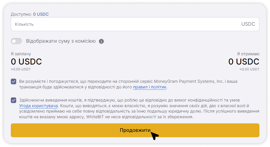Image resolution: width=270 pixels, height=147 pixels.
Task: Click the ≈0.00 USDT value under Я отримаю
Action: click(249, 69)
